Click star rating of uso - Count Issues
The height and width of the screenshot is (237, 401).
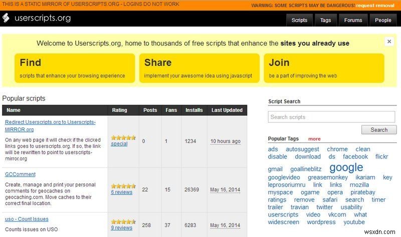(123, 221)
